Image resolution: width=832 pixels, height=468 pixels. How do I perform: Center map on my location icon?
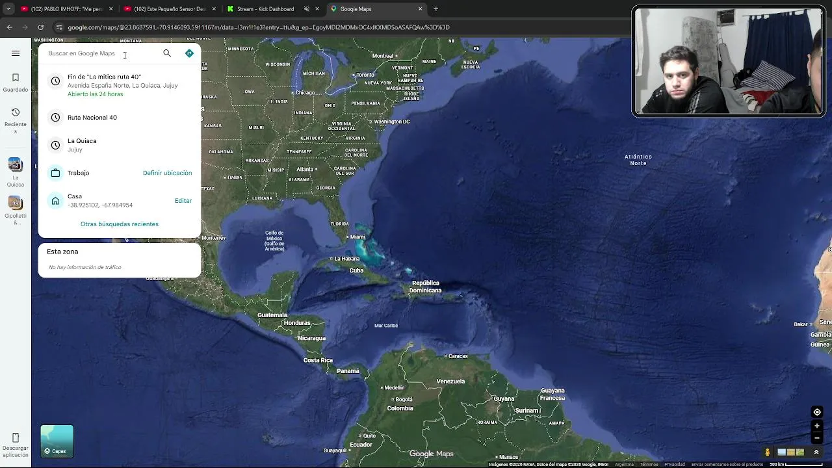817,412
